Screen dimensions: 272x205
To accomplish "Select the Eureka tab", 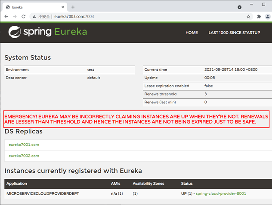I will pyautogui.click(x=35, y=7).
